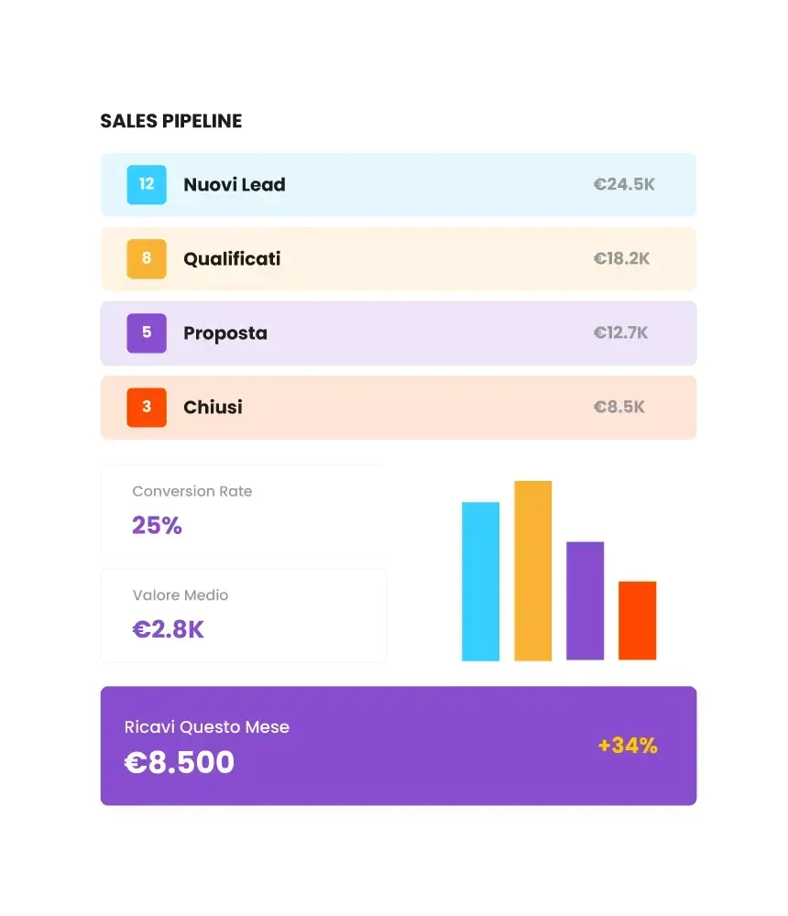Image resolution: width=788 pixels, height=916 pixels.
Task: Click the orange 8 badge icon
Action: [146, 259]
